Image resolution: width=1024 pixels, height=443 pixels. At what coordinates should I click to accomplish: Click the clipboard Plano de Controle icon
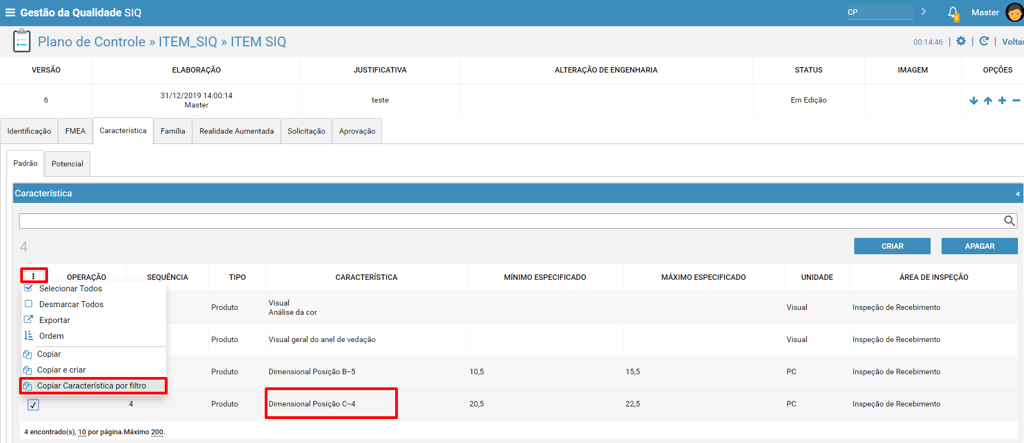point(22,41)
